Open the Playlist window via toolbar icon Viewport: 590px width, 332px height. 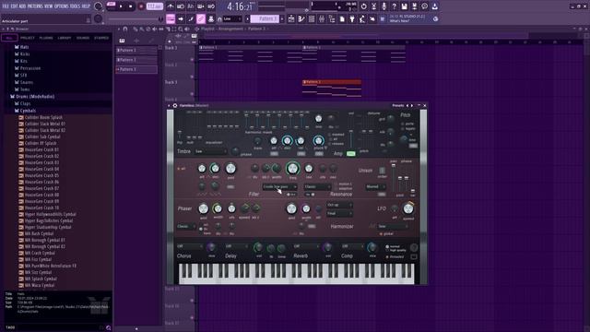click(291, 18)
